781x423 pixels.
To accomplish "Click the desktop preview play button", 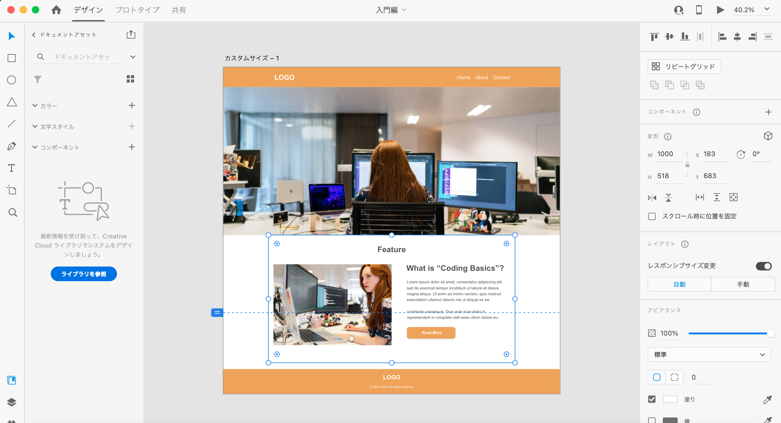I will point(720,10).
